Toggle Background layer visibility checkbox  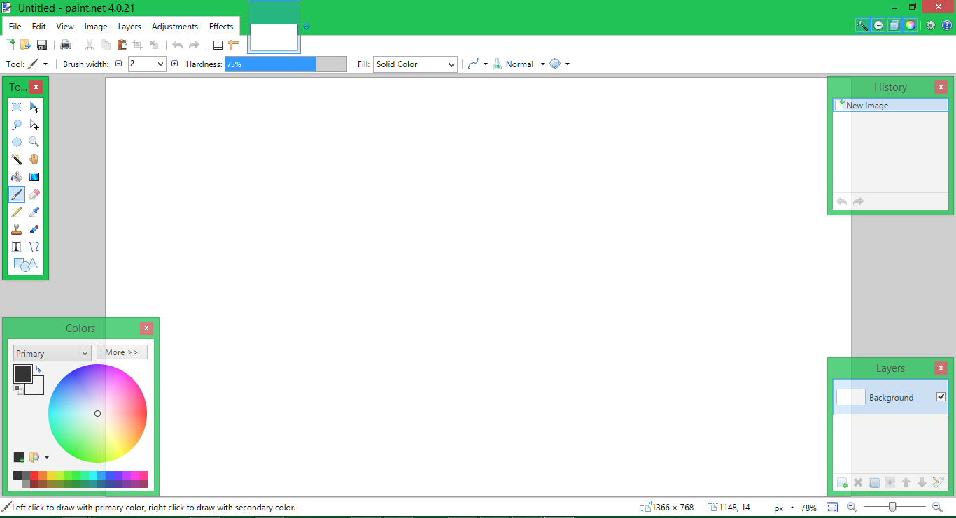[x=941, y=397]
